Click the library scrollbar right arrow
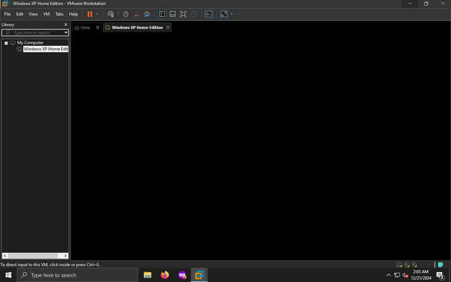 pyautogui.click(x=66, y=256)
